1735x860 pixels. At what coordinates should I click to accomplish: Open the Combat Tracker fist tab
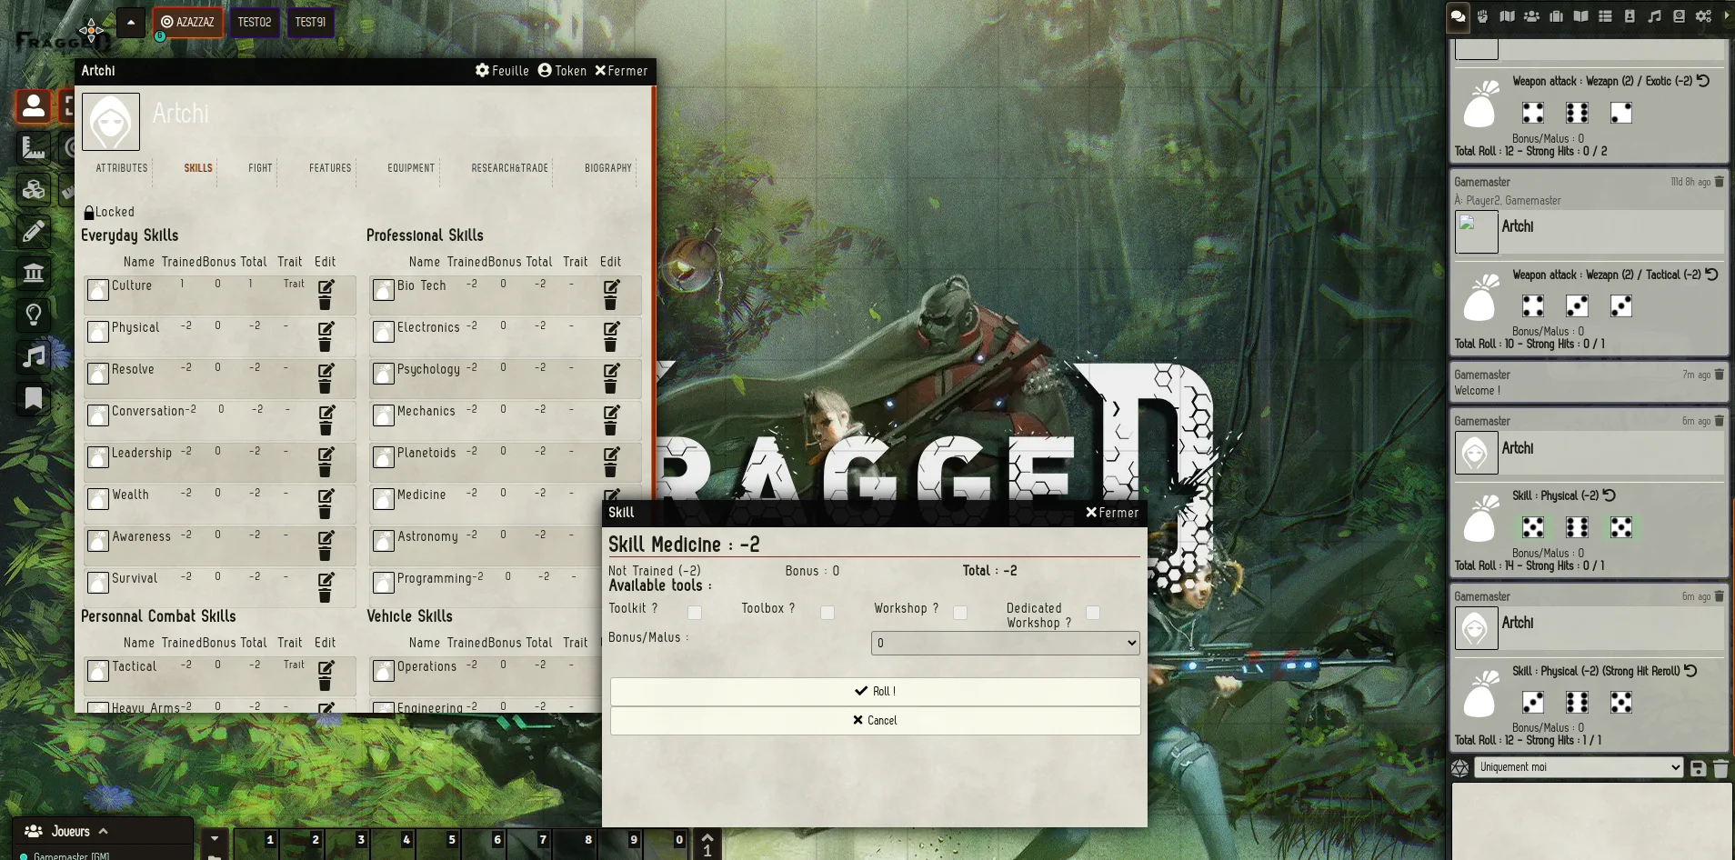tap(1482, 16)
